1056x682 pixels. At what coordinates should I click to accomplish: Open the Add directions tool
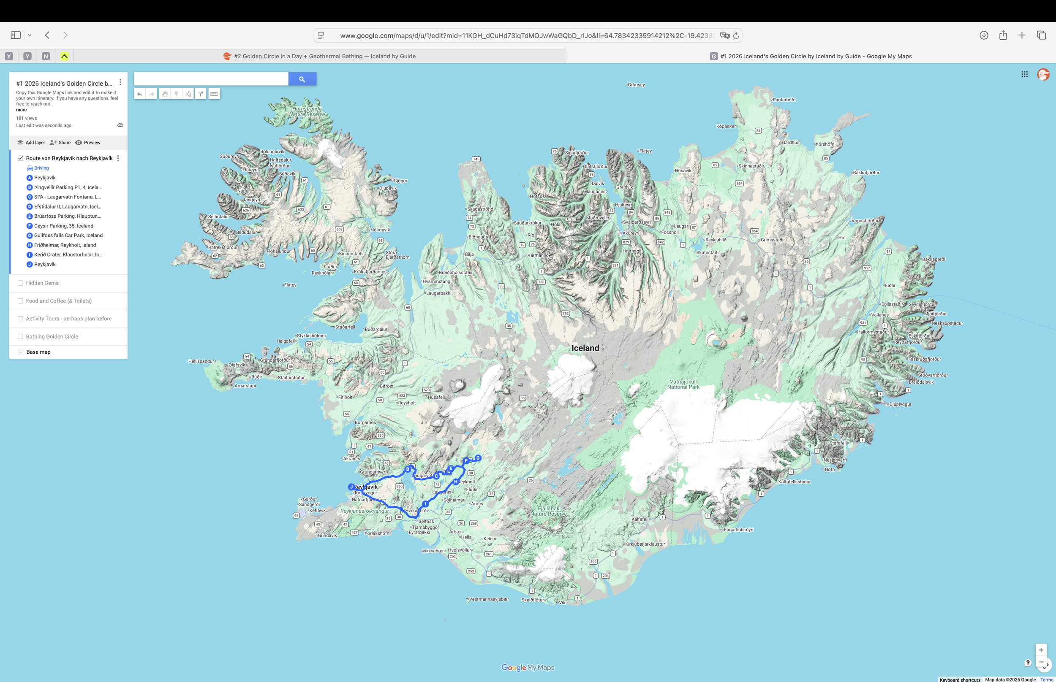201,94
